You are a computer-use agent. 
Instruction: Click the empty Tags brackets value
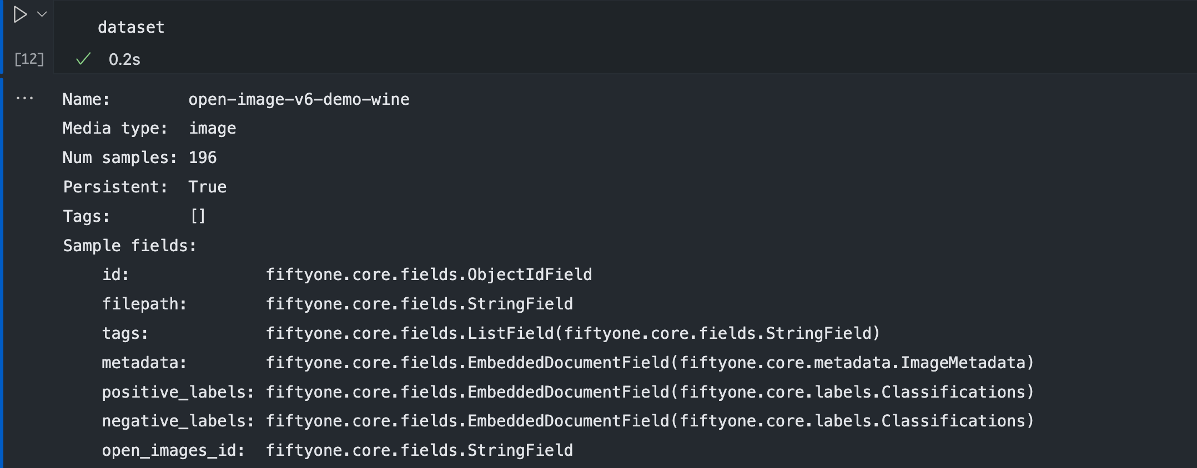198,216
